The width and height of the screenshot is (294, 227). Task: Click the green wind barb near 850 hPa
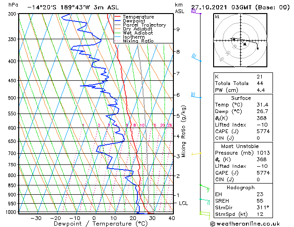pyautogui.click(x=204, y=187)
